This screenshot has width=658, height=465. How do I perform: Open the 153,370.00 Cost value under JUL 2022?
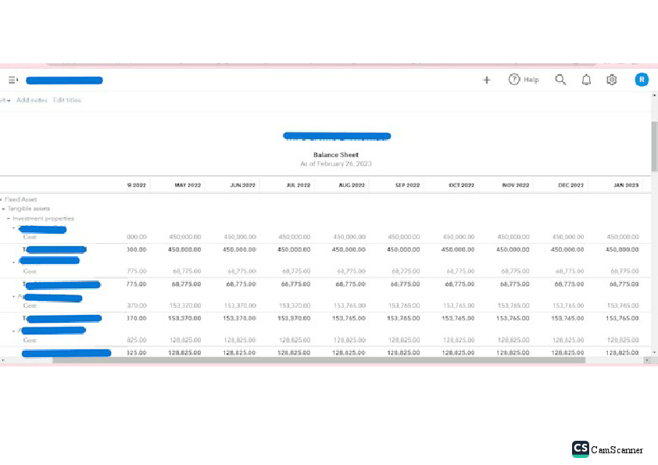point(295,306)
